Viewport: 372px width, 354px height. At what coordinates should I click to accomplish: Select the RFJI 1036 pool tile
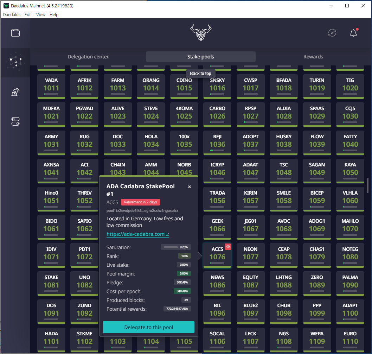coord(217,143)
